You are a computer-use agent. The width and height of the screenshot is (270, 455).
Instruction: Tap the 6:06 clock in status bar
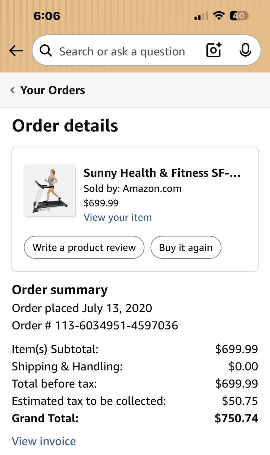[47, 16]
